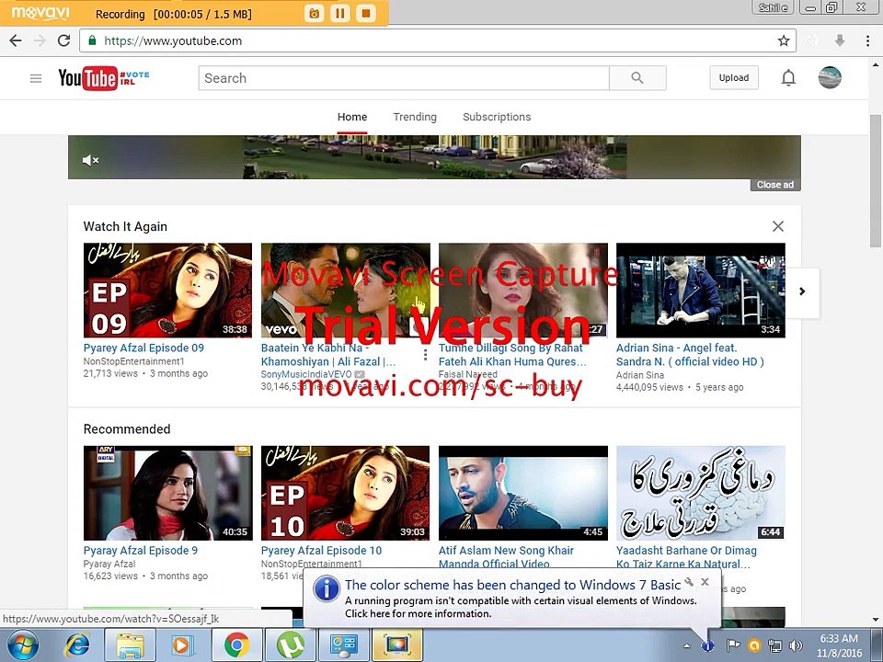The image size is (883, 662).
Task: Open Pyarey Afzal Episode 09 title link
Action: coord(143,348)
